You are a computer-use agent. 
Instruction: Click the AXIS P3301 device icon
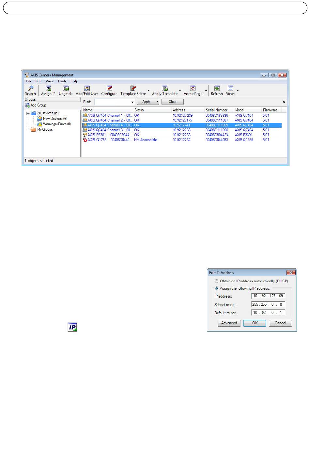point(85,135)
